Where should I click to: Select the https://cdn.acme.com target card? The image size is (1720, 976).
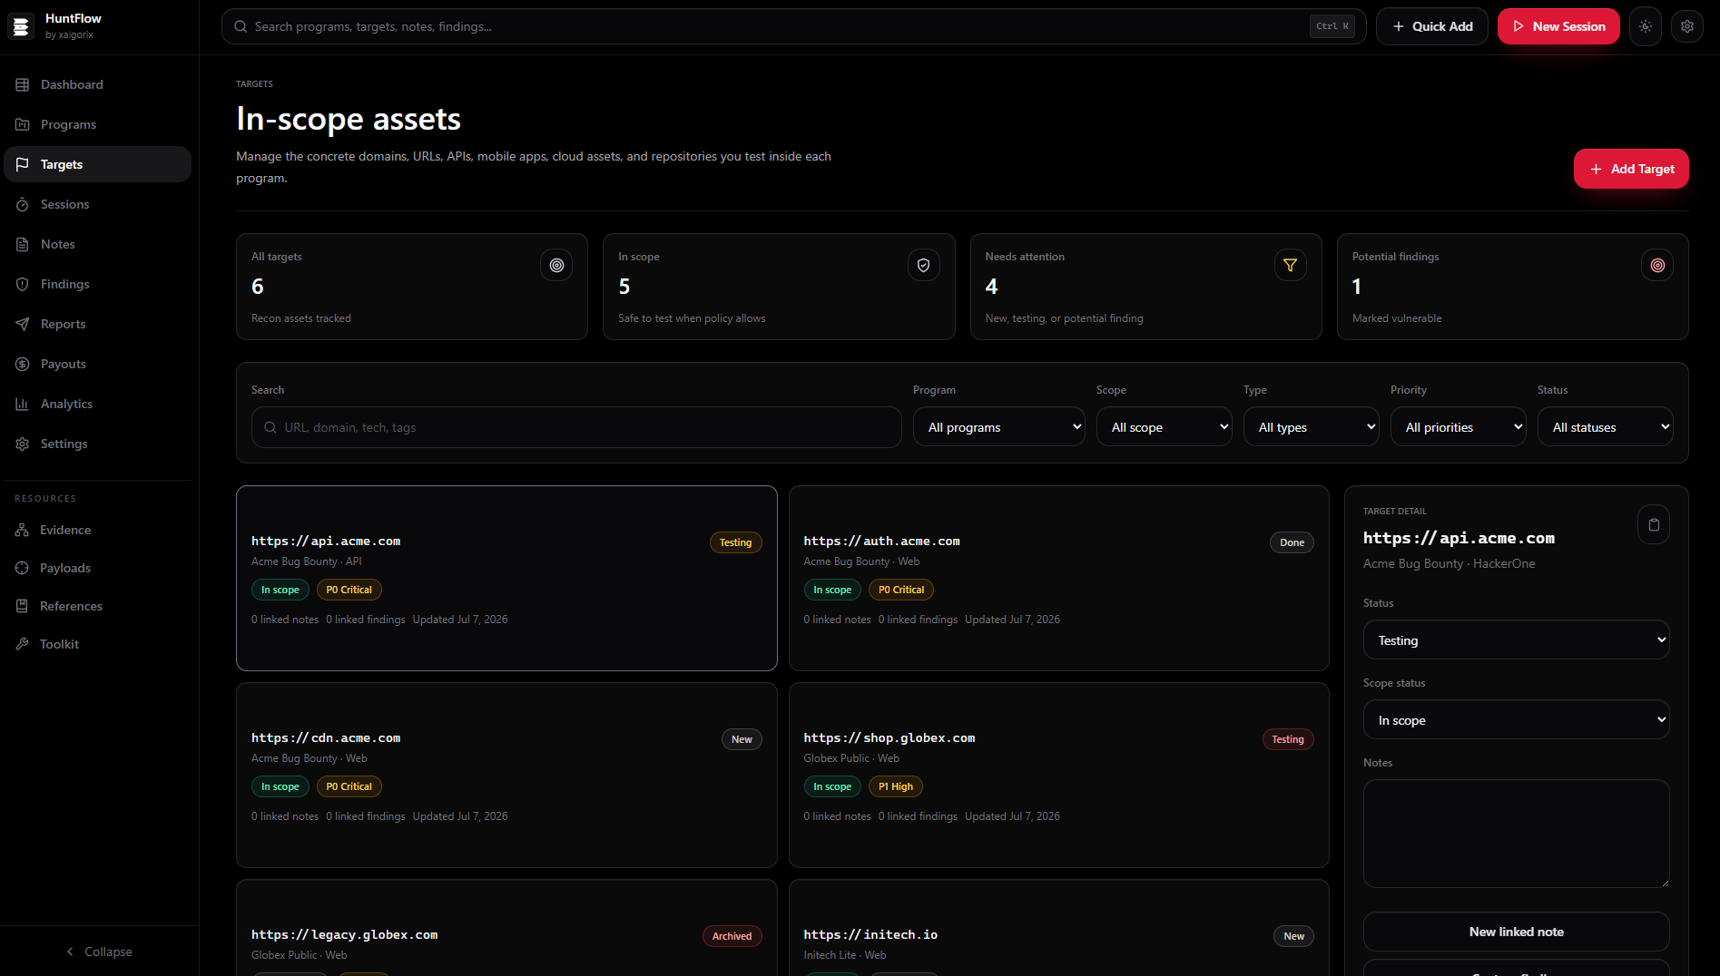[506, 775]
